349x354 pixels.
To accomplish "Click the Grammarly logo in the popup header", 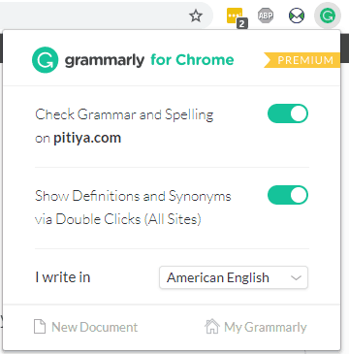I will coord(46,60).
